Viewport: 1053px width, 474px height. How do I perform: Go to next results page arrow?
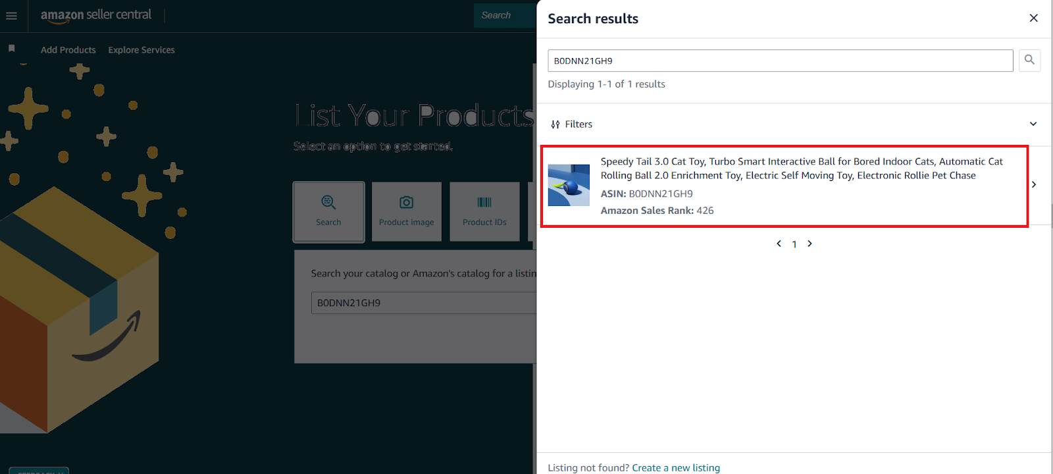(809, 244)
